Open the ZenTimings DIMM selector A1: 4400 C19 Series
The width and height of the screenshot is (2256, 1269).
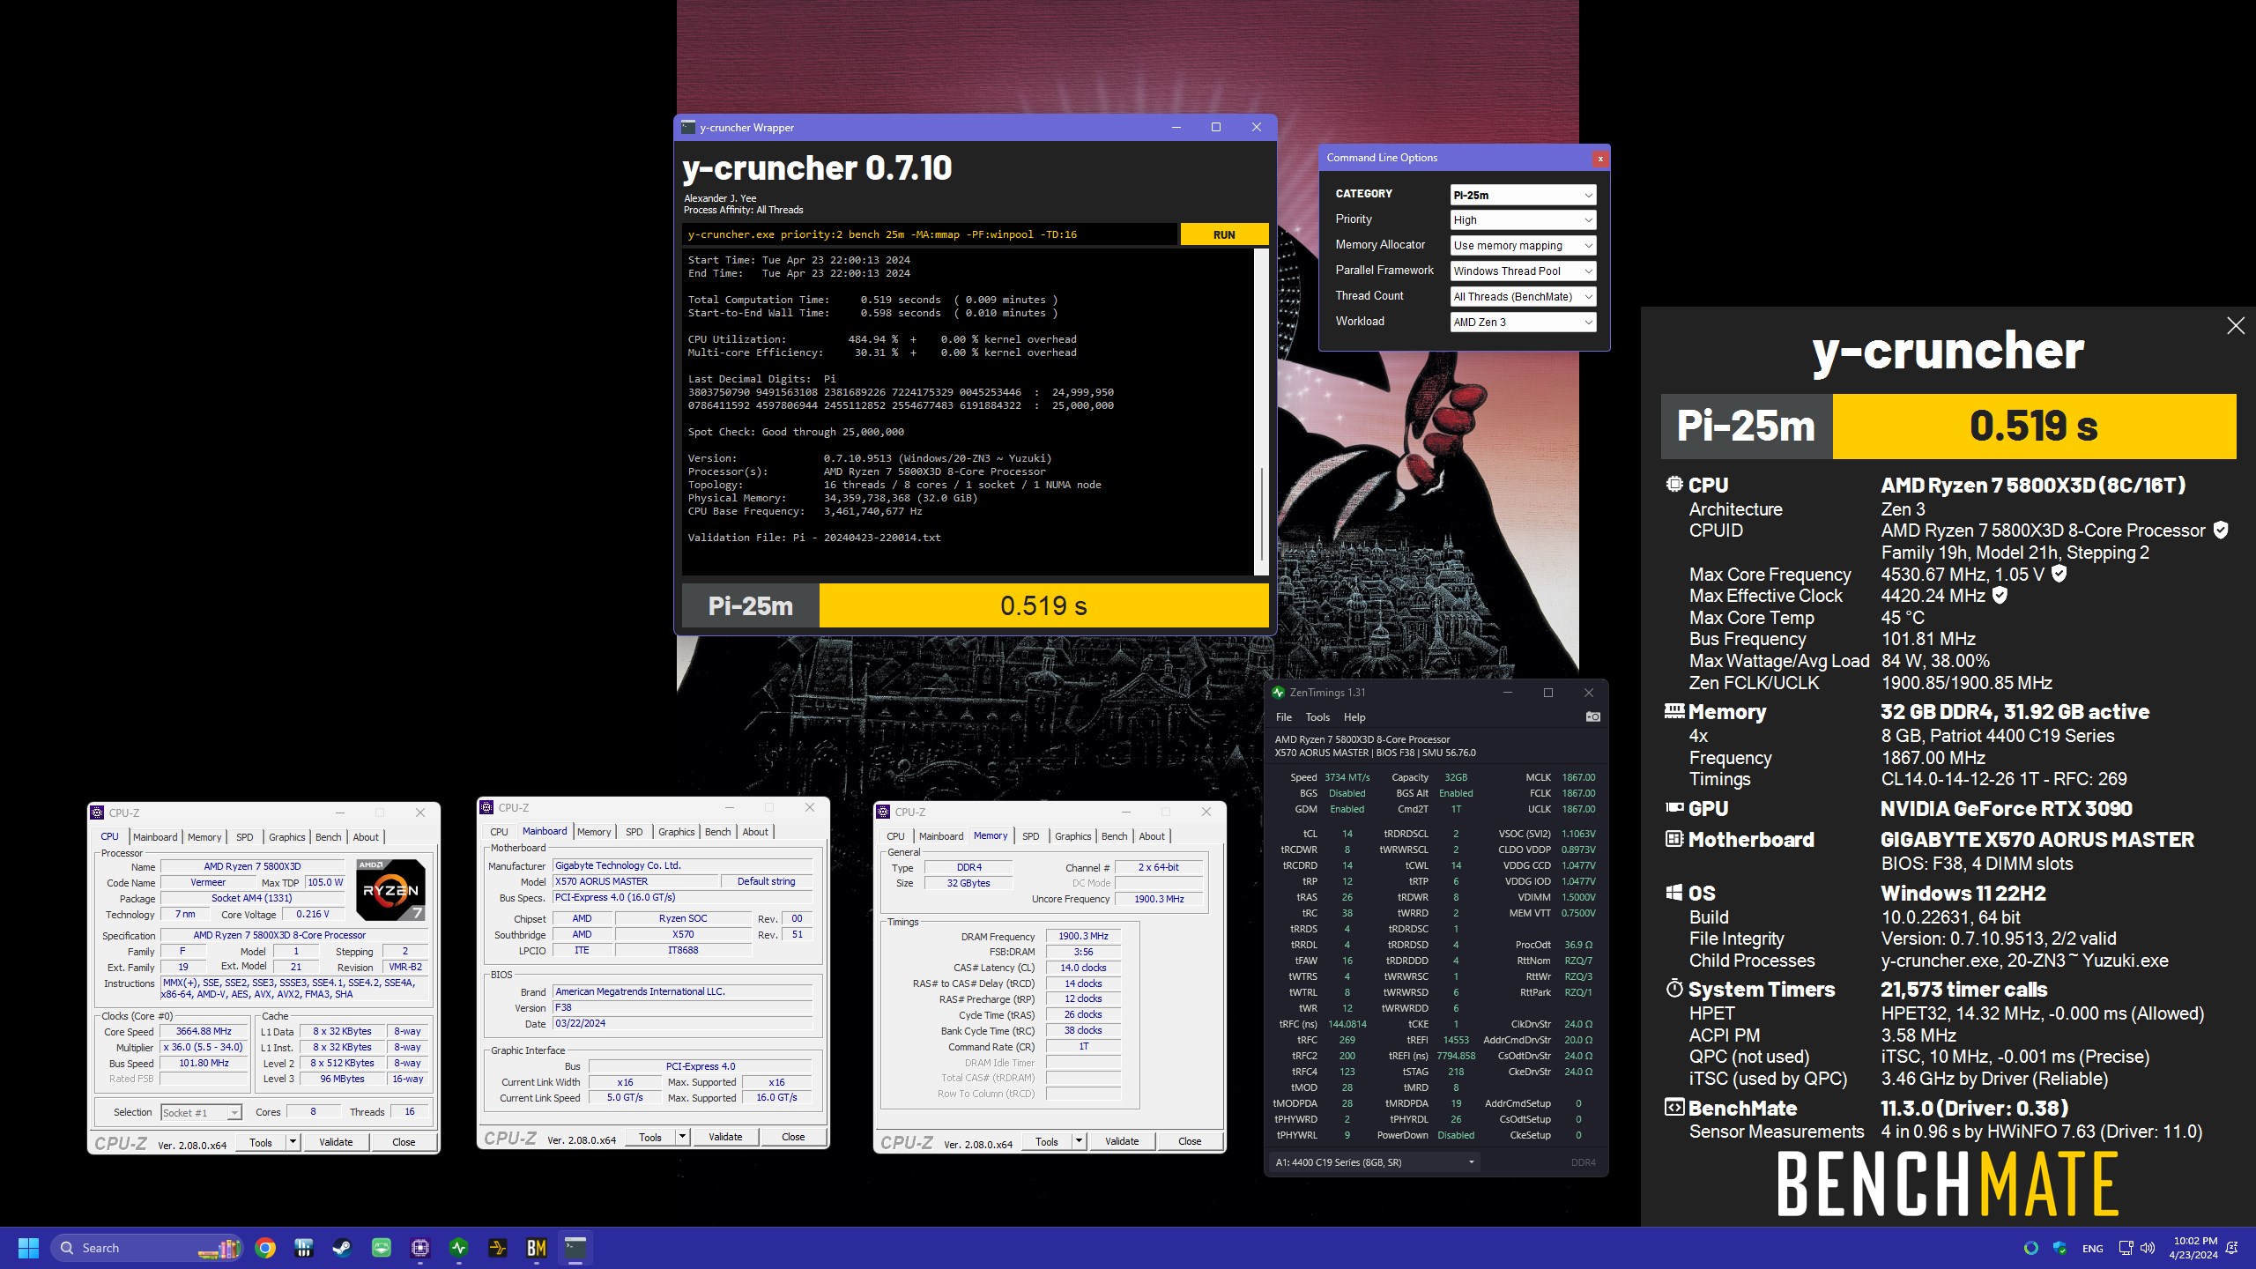click(x=1374, y=1162)
